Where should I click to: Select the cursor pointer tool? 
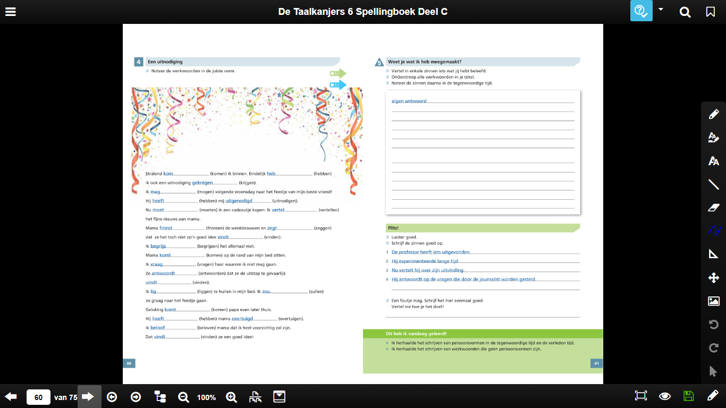coord(714,371)
